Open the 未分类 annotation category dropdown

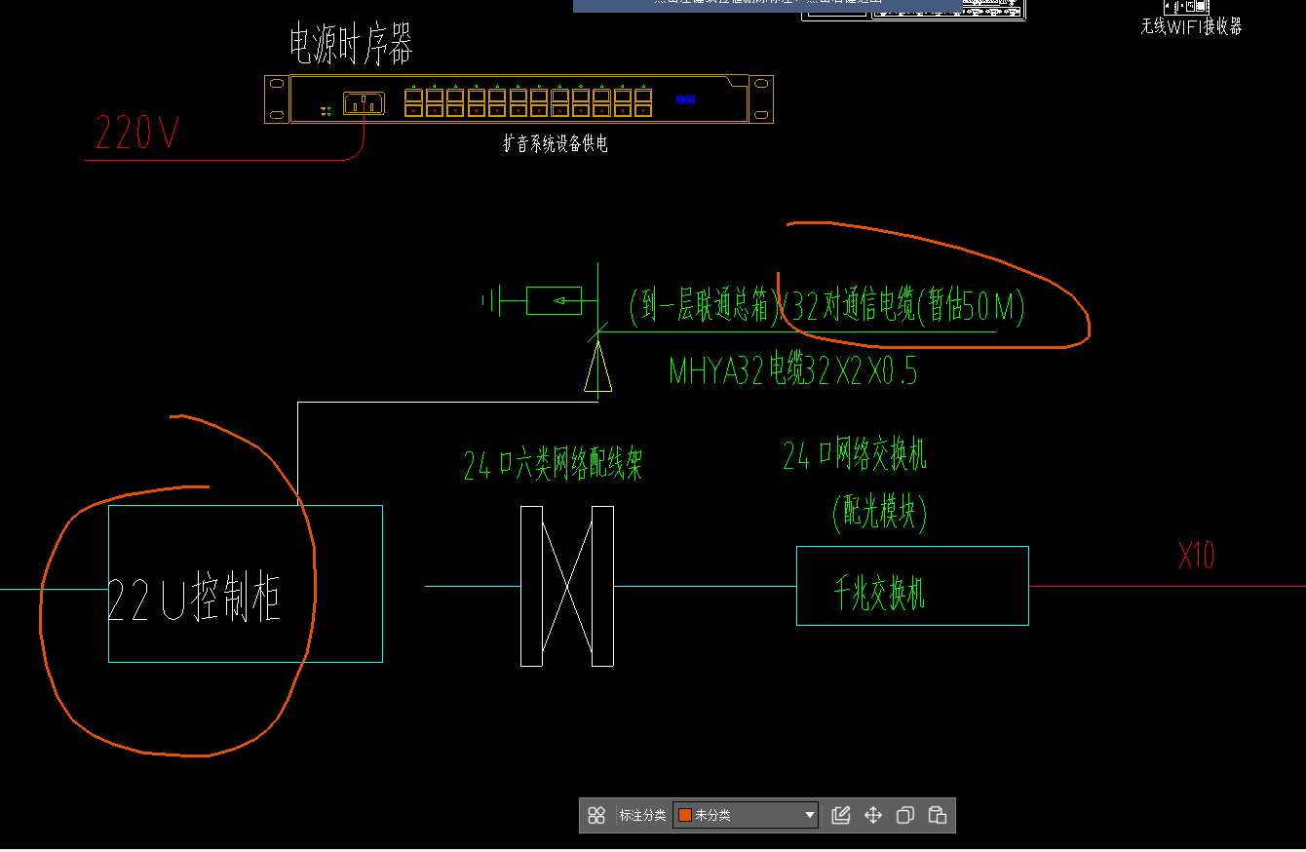tap(746, 815)
